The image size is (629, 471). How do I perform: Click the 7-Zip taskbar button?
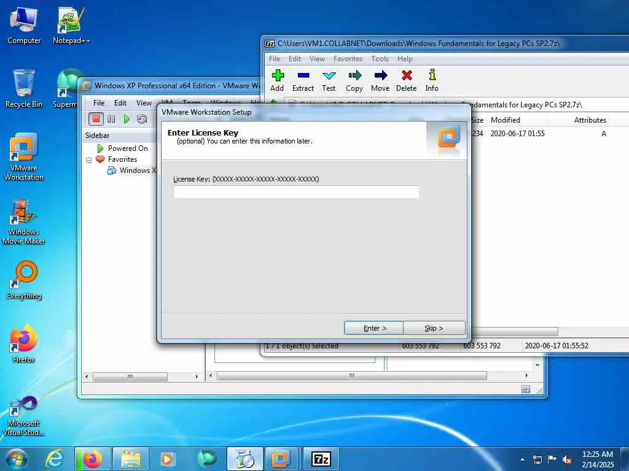coord(321,459)
